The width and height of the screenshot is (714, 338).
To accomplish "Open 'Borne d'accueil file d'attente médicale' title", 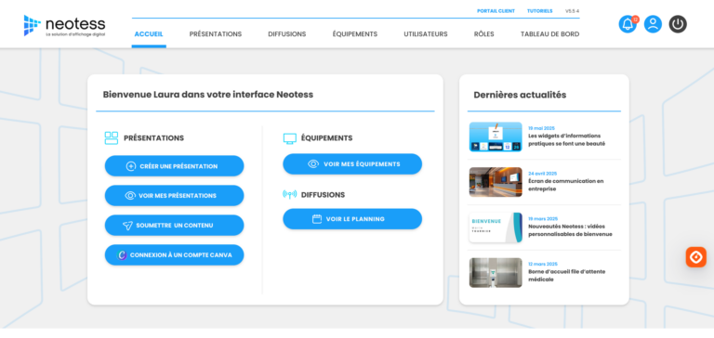I will 566,276.
